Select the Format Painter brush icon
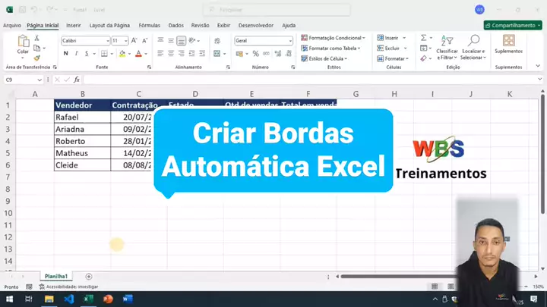This screenshot has height=307, width=547. click(37, 58)
